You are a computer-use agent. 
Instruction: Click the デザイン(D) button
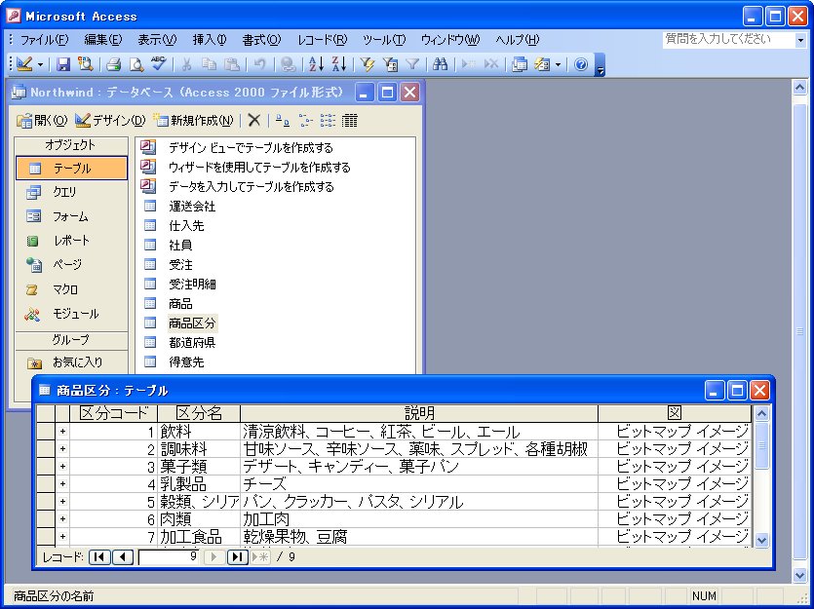tap(110, 121)
